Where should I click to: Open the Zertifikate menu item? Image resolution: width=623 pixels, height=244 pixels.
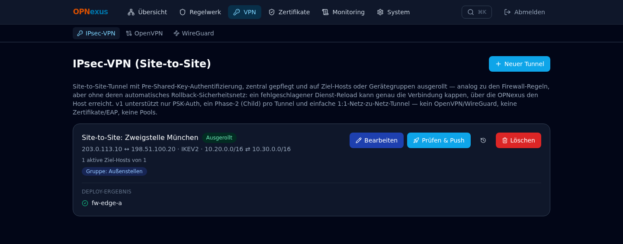tap(289, 12)
